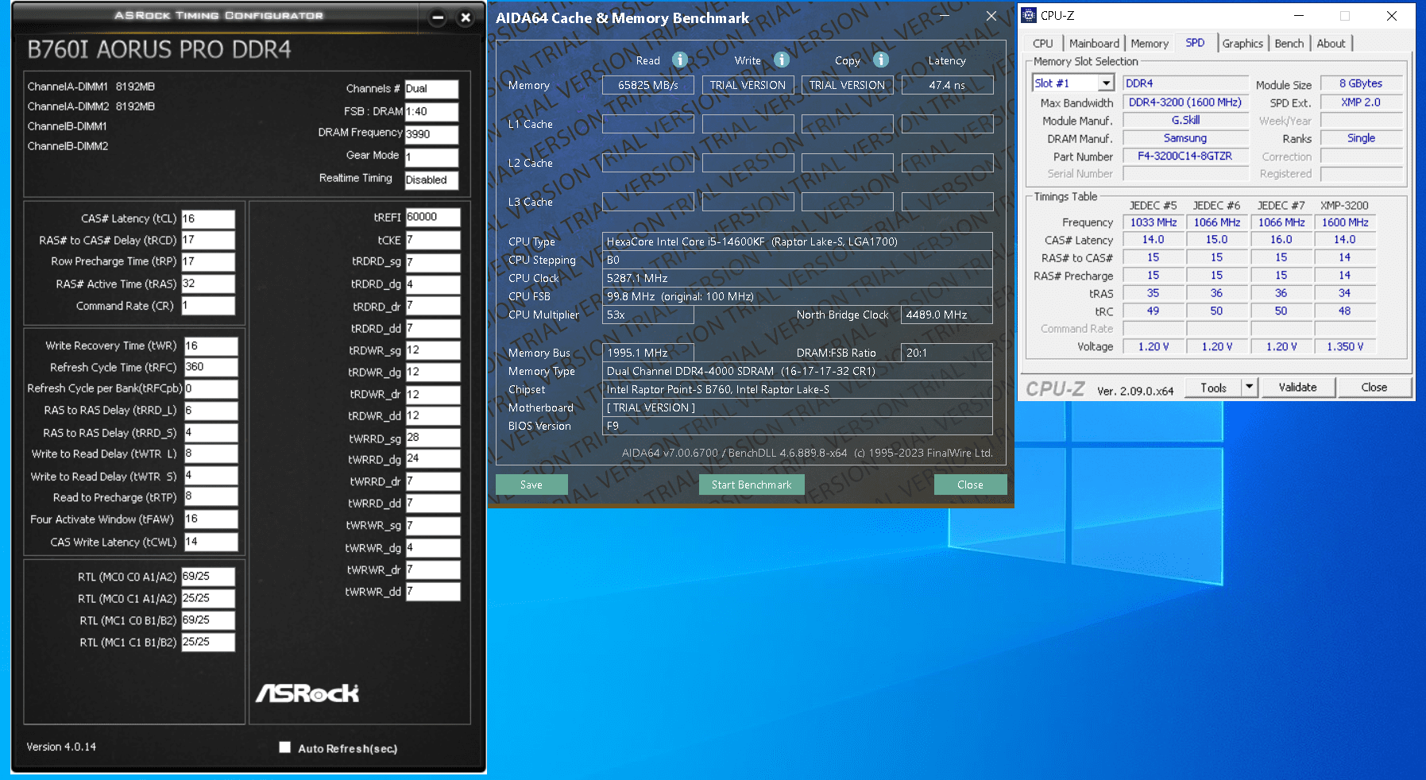This screenshot has height=780, width=1426.
Task: Click the RTL (MC0 C0 A1/A2) field
Action: pos(208,577)
